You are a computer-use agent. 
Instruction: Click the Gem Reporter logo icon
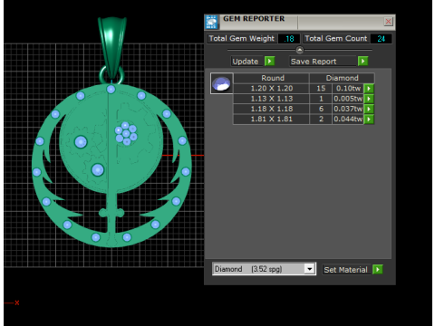click(211, 22)
